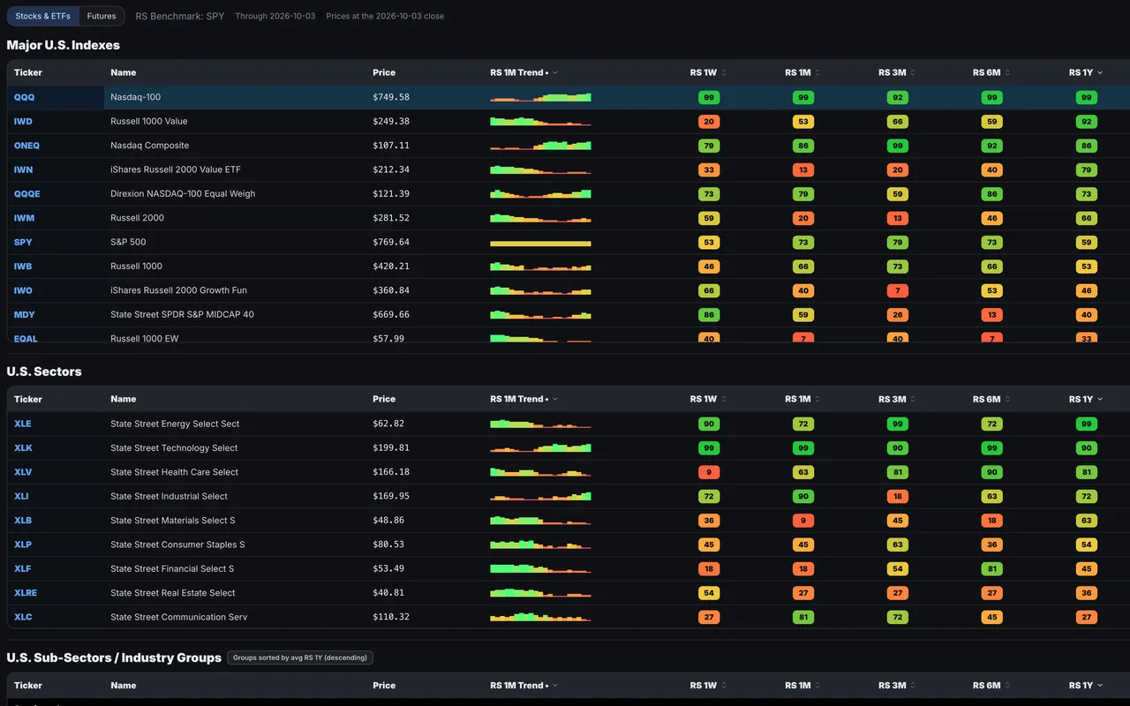This screenshot has width=1130, height=706.
Task: Click RS 1Y sort chevron in Major U.S. Indexes header
Action: [1100, 72]
